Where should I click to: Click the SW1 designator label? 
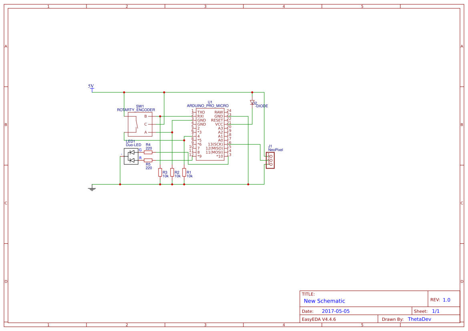[x=140, y=106]
